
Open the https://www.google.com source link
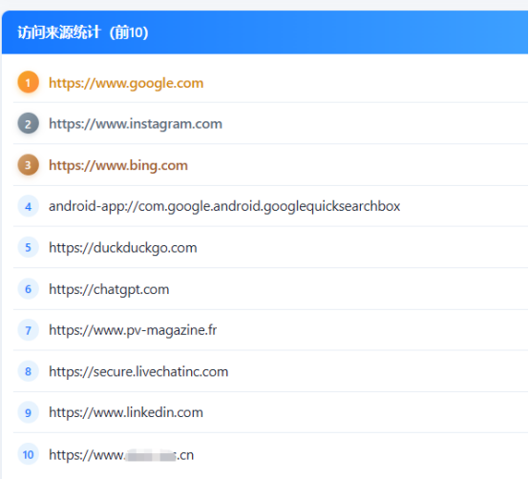(126, 83)
